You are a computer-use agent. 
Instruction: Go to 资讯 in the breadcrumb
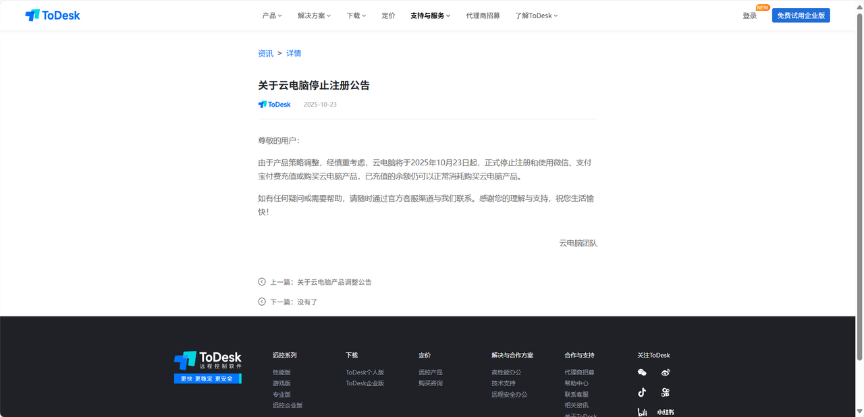pos(265,53)
